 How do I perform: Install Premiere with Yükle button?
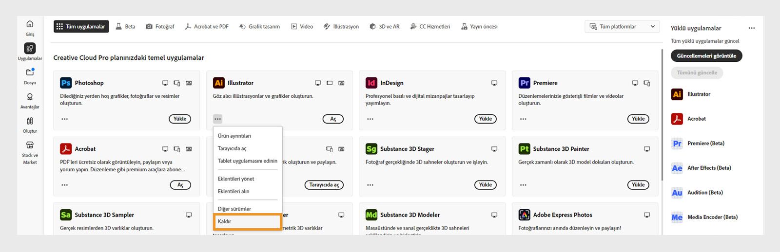[x=638, y=119]
